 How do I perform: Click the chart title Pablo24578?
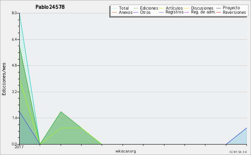(x=50, y=7)
